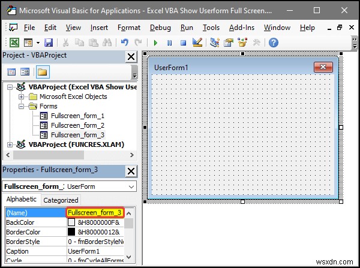The height and width of the screenshot is (268, 360).
Task: Open the Properties Window toolbar icon
Action: tap(229, 43)
